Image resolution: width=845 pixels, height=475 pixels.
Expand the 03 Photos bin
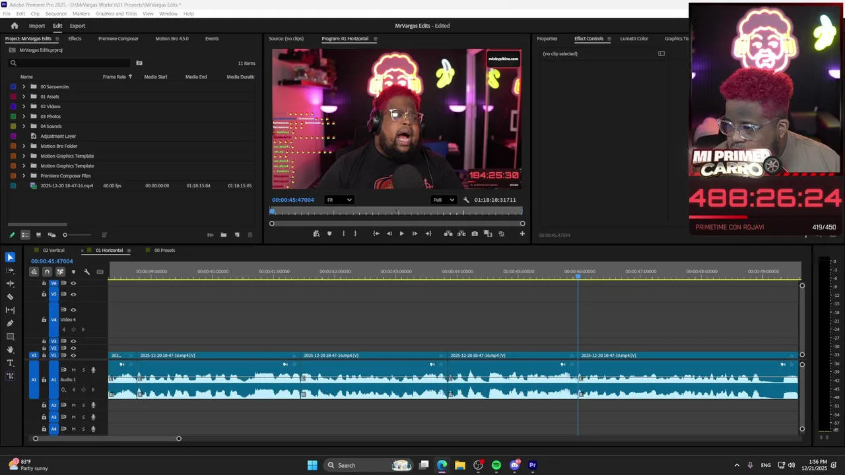coord(24,116)
